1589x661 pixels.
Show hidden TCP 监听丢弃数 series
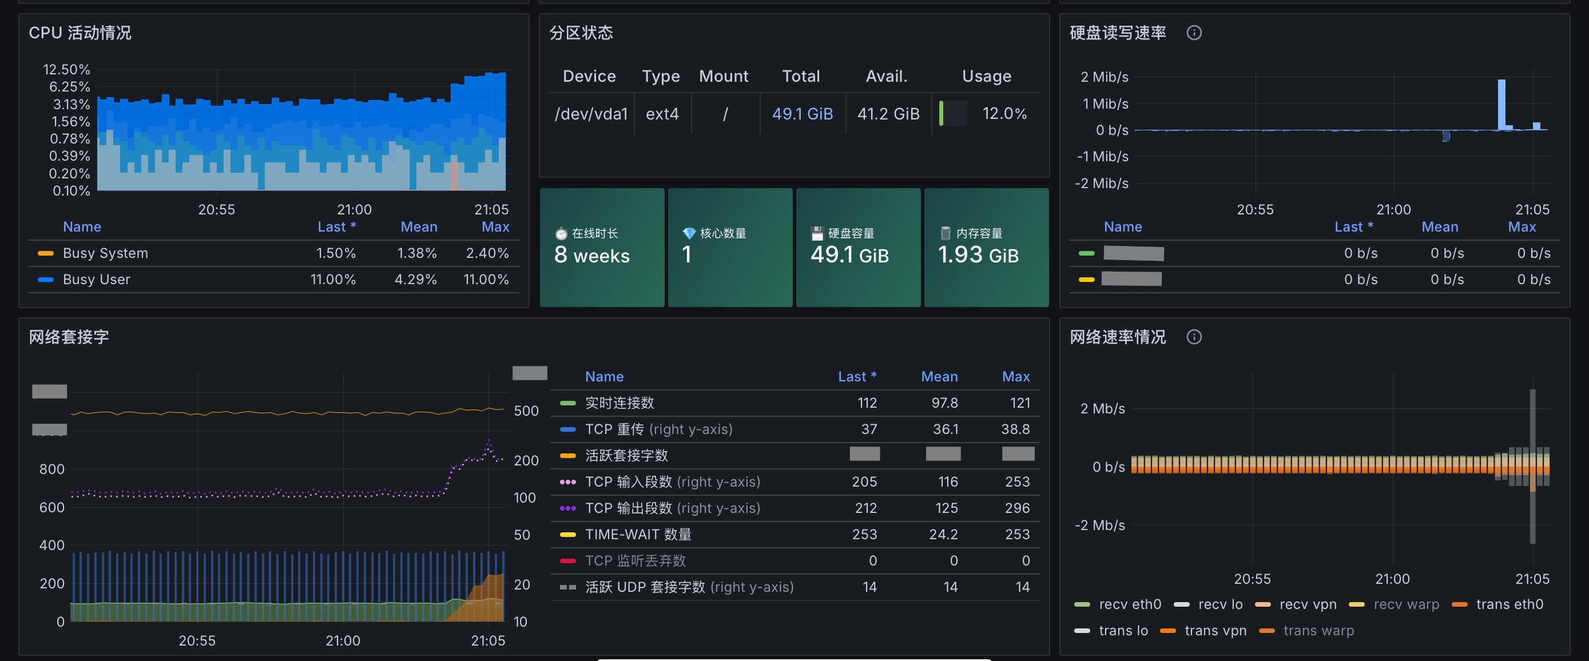tap(635, 561)
